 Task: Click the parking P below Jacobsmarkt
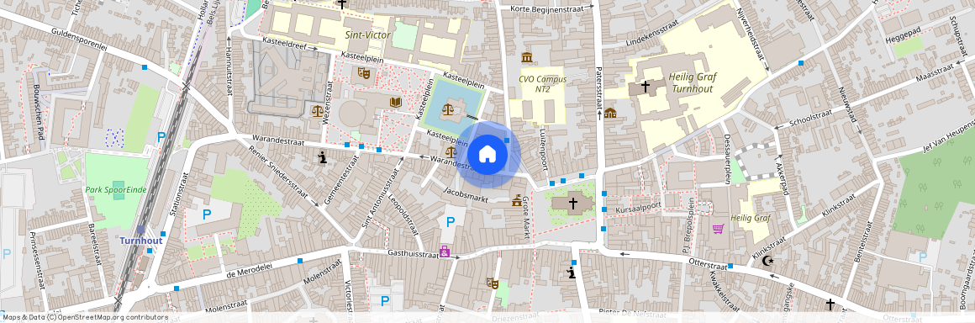pyautogui.click(x=451, y=222)
